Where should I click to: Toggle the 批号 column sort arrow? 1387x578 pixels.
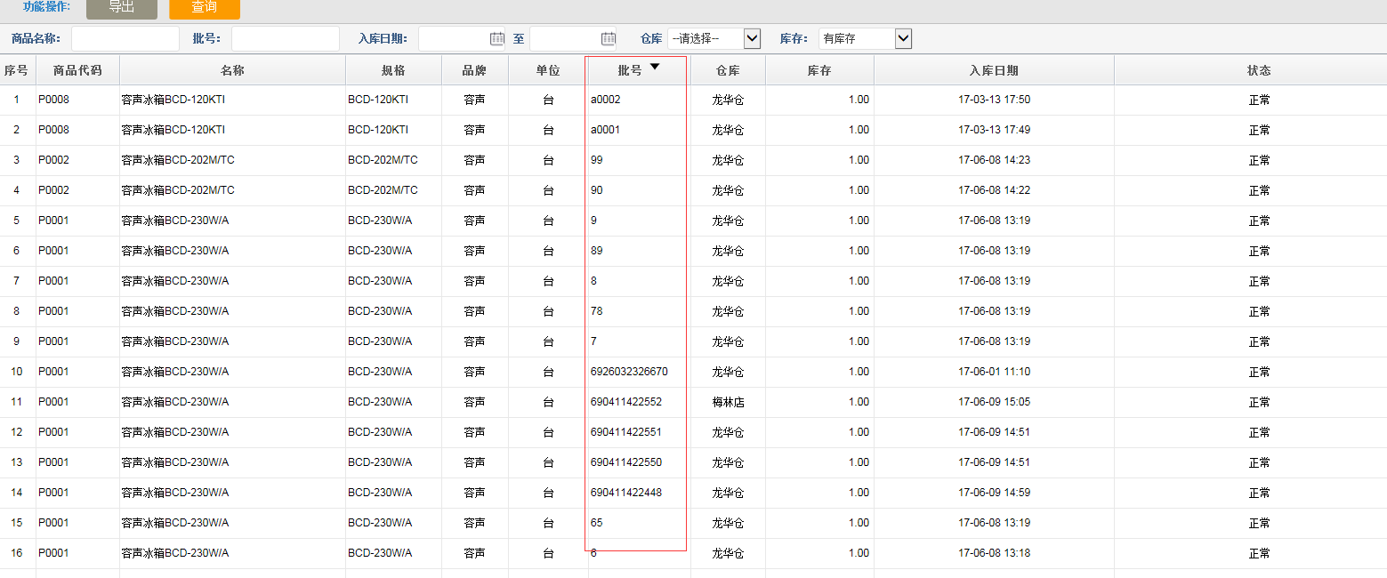[655, 67]
